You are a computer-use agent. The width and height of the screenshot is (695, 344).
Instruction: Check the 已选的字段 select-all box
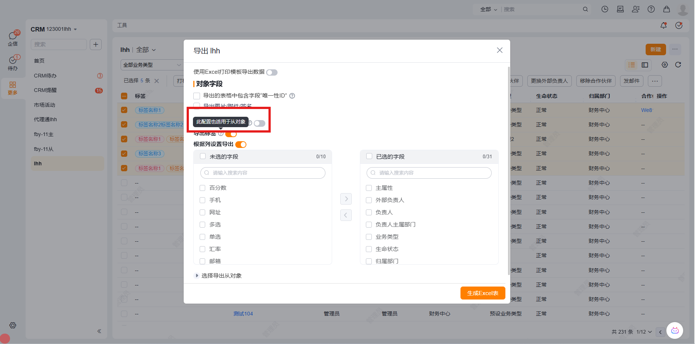click(x=369, y=156)
